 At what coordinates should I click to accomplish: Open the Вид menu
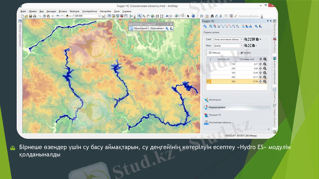click(x=41, y=12)
